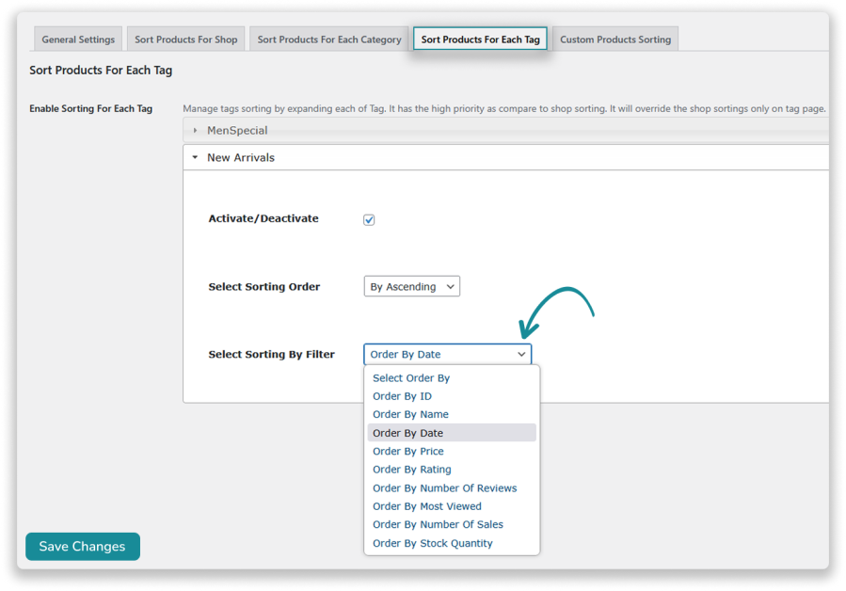The width and height of the screenshot is (846, 591).
Task: Go to the Custom Products Sorting tab
Action: click(615, 40)
